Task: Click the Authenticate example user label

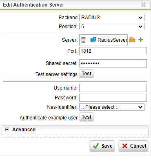Action: (49, 118)
